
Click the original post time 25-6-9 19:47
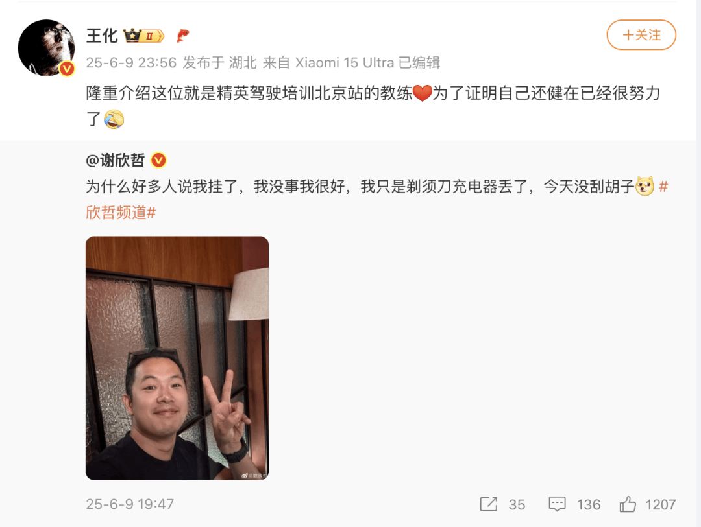pos(130,504)
